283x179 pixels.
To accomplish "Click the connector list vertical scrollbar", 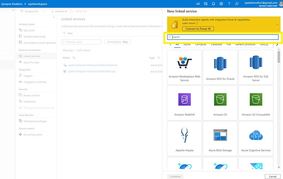I will click(279, 57).
